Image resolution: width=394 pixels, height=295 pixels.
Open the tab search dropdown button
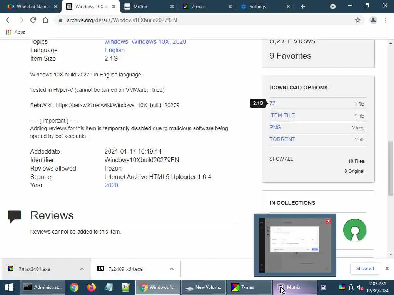click(333, 7)
